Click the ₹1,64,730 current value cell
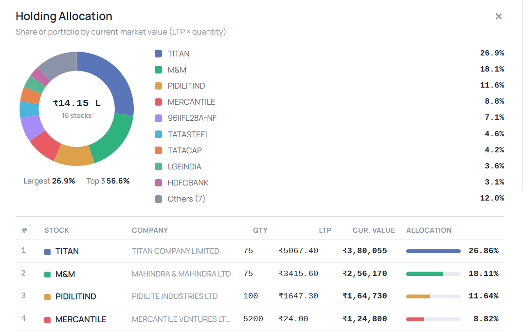 [x=365, y=296]
